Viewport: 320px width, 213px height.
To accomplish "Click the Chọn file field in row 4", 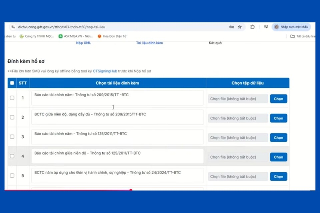I will 238,157.
